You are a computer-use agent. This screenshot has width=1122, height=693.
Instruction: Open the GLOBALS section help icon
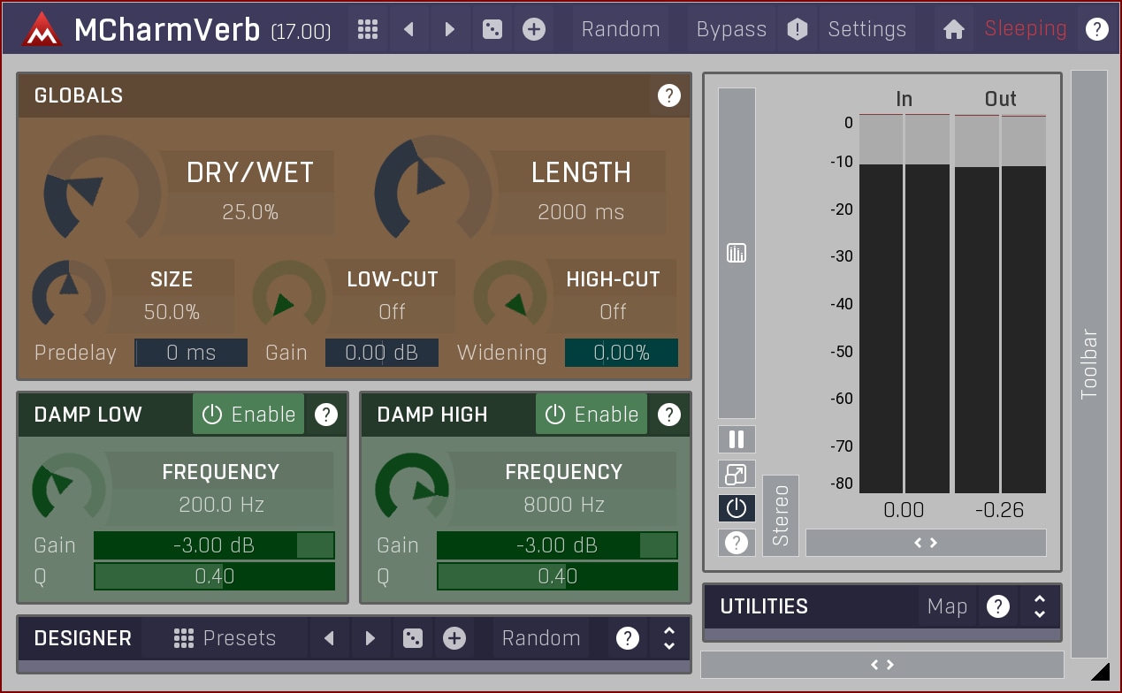[668, 95]
